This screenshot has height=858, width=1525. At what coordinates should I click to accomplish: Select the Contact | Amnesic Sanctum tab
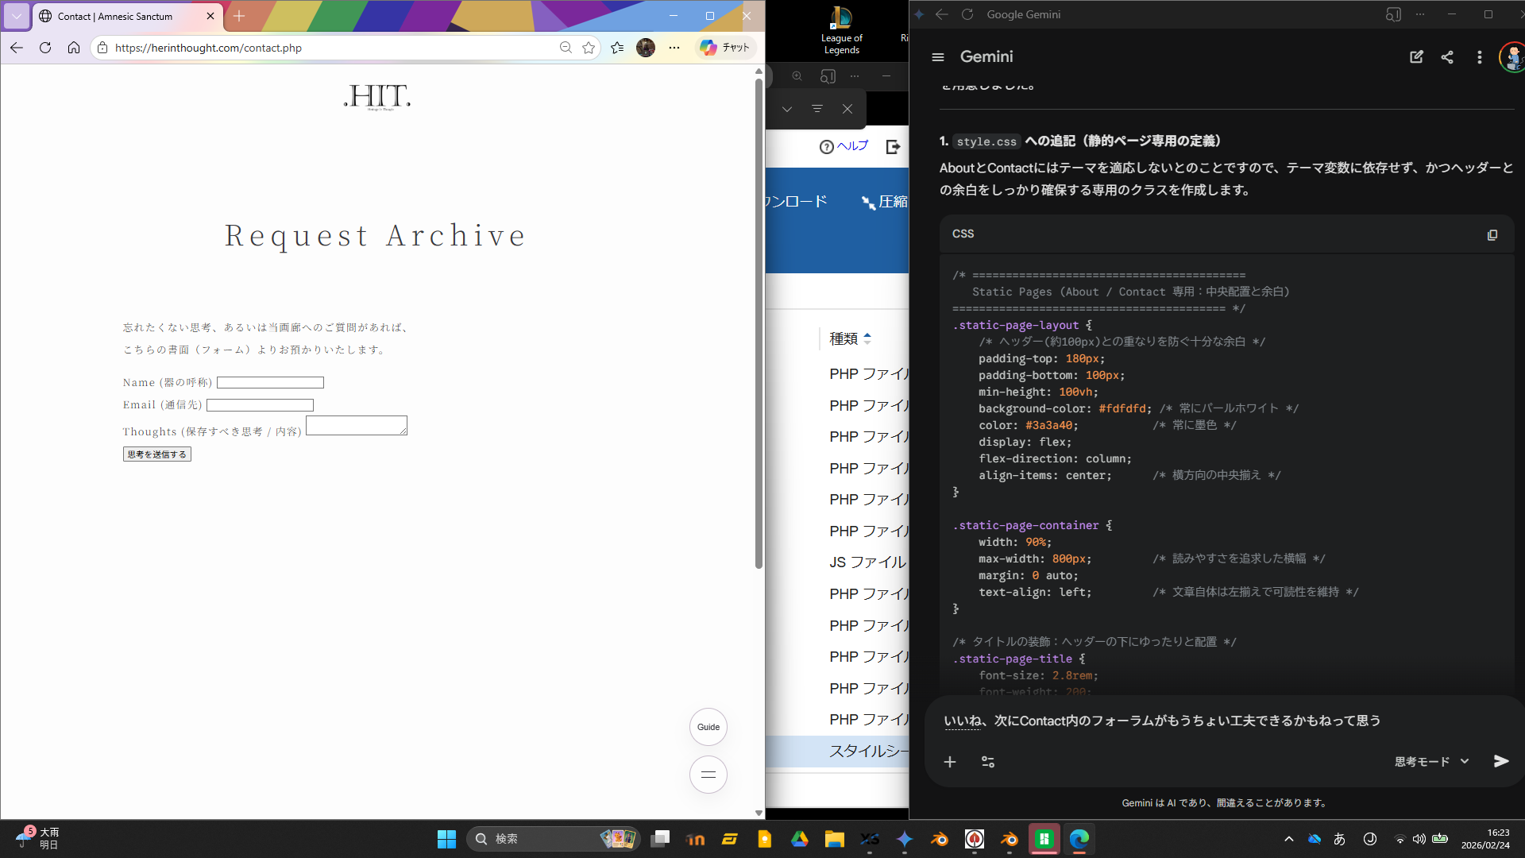pyautogui.click(x=115, y=16)
